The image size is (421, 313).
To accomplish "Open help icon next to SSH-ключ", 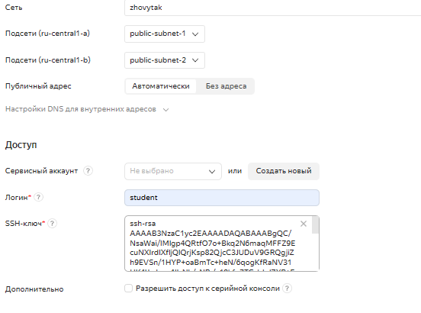I will [x=52, y=223].
